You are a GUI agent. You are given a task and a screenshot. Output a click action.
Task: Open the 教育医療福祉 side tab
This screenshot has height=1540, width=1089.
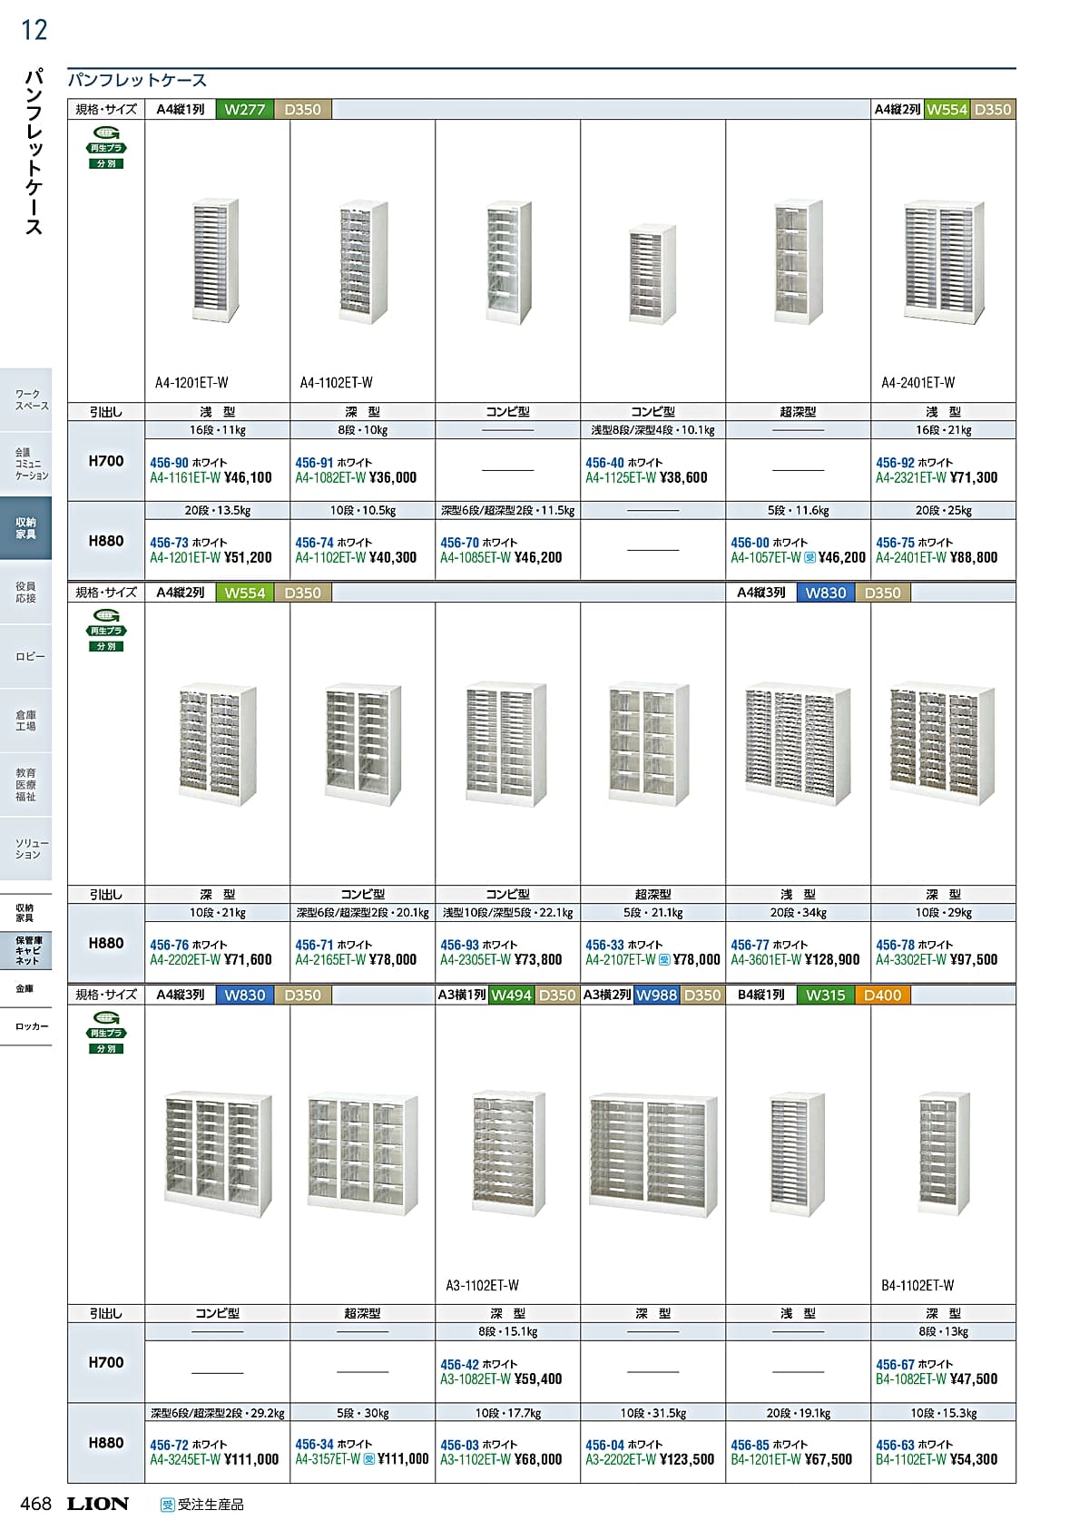[25, 785]
